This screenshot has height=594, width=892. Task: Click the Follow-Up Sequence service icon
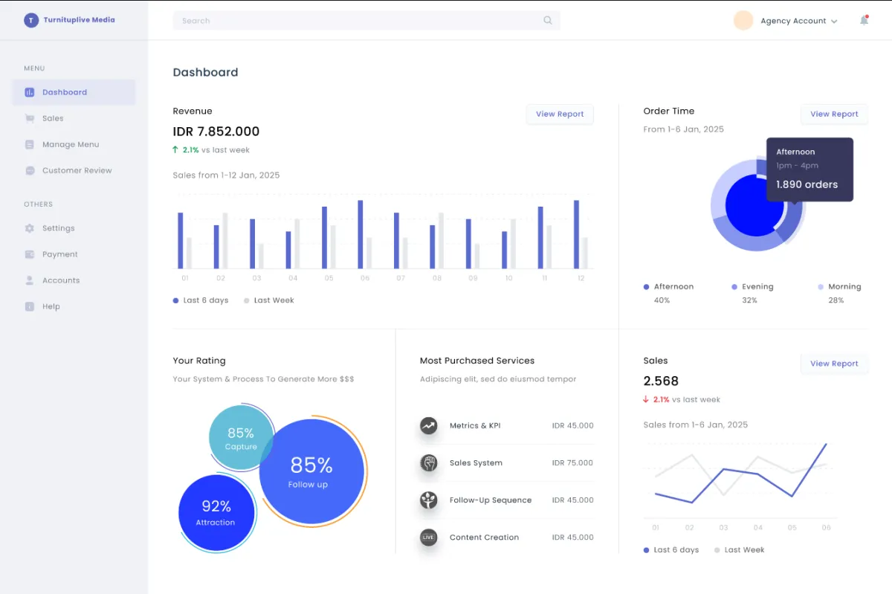tap(428, 500)
